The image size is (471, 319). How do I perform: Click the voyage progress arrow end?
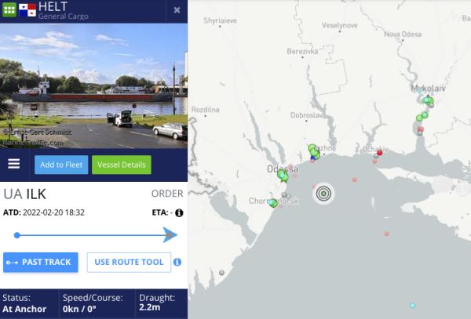[x=170, y=235]
